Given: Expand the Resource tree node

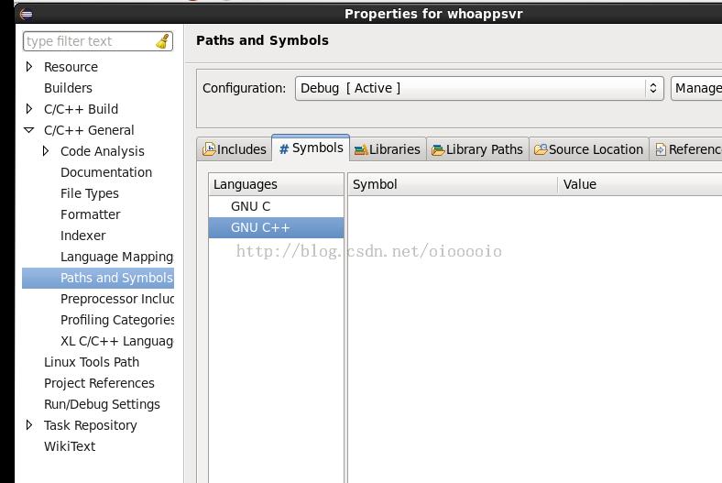Looking at the screenshot, I should pyautogui.click(x=30, y=67).
